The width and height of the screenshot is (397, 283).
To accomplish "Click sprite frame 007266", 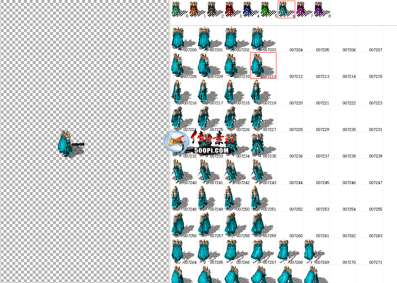I will (x=237, y=252).
